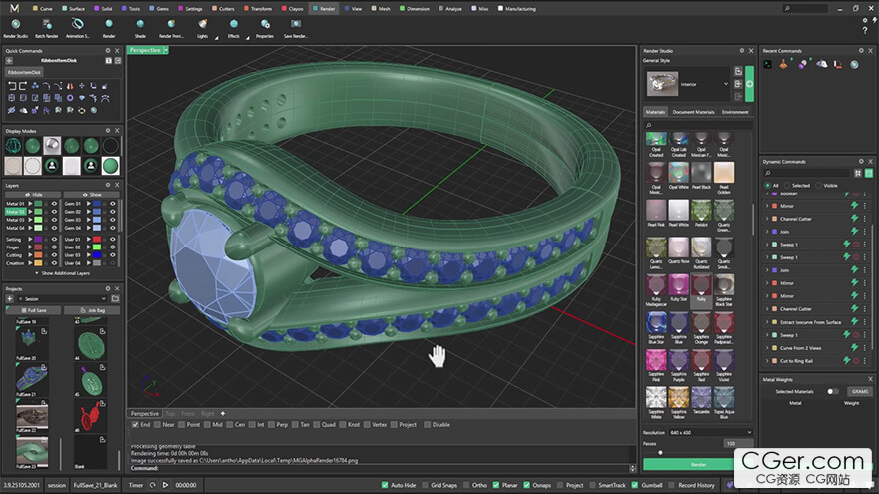Toggle visibility eye of Gem 02 layer

click(x=113, y=212)
